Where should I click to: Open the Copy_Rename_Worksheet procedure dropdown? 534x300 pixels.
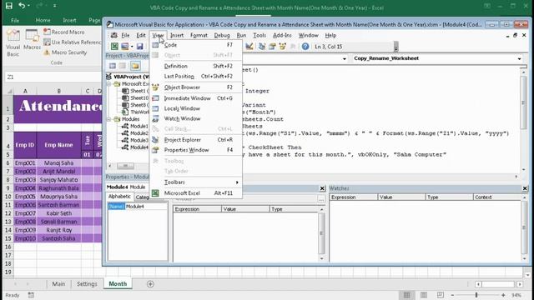[x=519, y=59]
